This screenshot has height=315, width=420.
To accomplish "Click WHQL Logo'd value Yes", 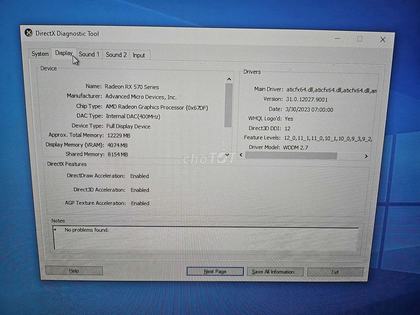I will point(289,119).
